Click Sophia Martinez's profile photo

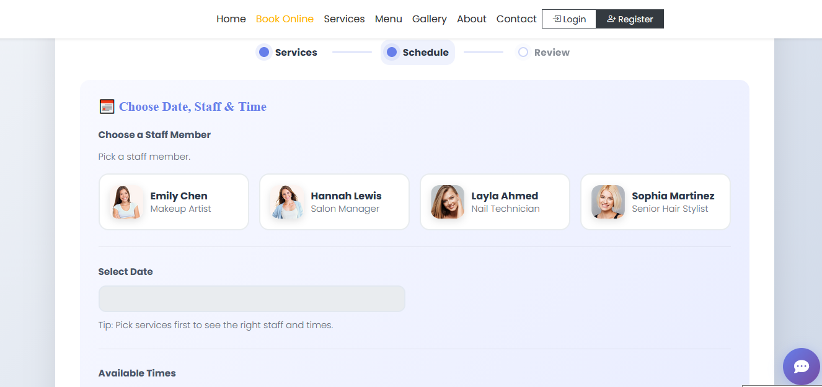coord(608,201)
